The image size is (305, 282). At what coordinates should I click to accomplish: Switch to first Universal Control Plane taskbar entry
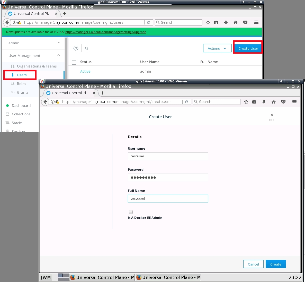tap(102, 277)
